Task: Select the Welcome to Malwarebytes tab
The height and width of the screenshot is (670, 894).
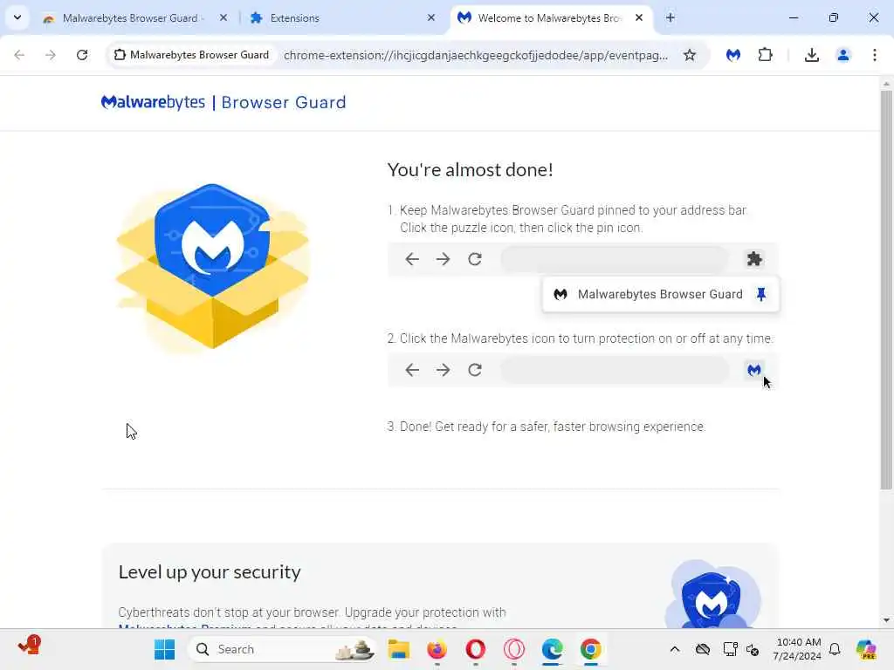Action: pos(550,18)
